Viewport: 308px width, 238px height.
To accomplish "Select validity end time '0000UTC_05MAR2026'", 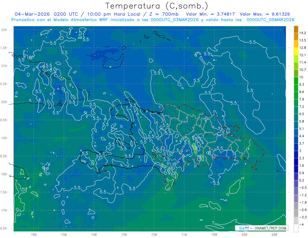I will [x=270, y=20].
